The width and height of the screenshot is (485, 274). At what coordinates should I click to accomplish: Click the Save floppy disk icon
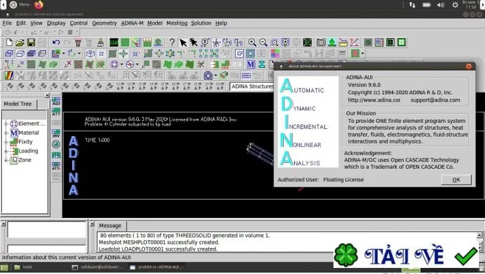click(x=31, y=42)
